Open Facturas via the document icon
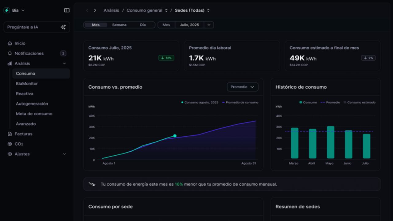 pos(10,134)
